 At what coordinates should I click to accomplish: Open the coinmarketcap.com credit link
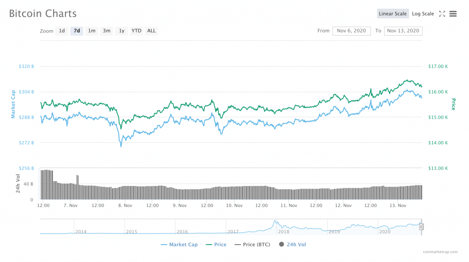point(440,252)
